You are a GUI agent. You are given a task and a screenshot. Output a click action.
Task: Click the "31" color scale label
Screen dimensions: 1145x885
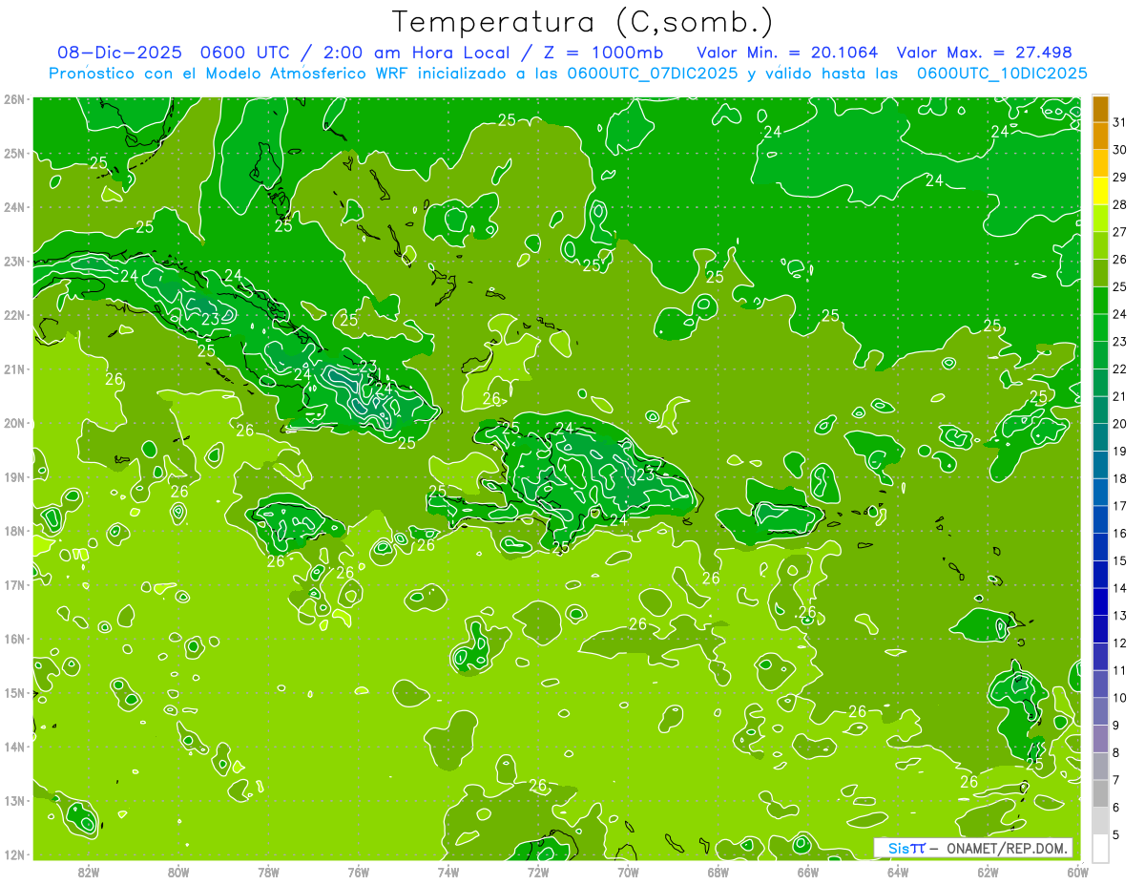[1120, 122]
